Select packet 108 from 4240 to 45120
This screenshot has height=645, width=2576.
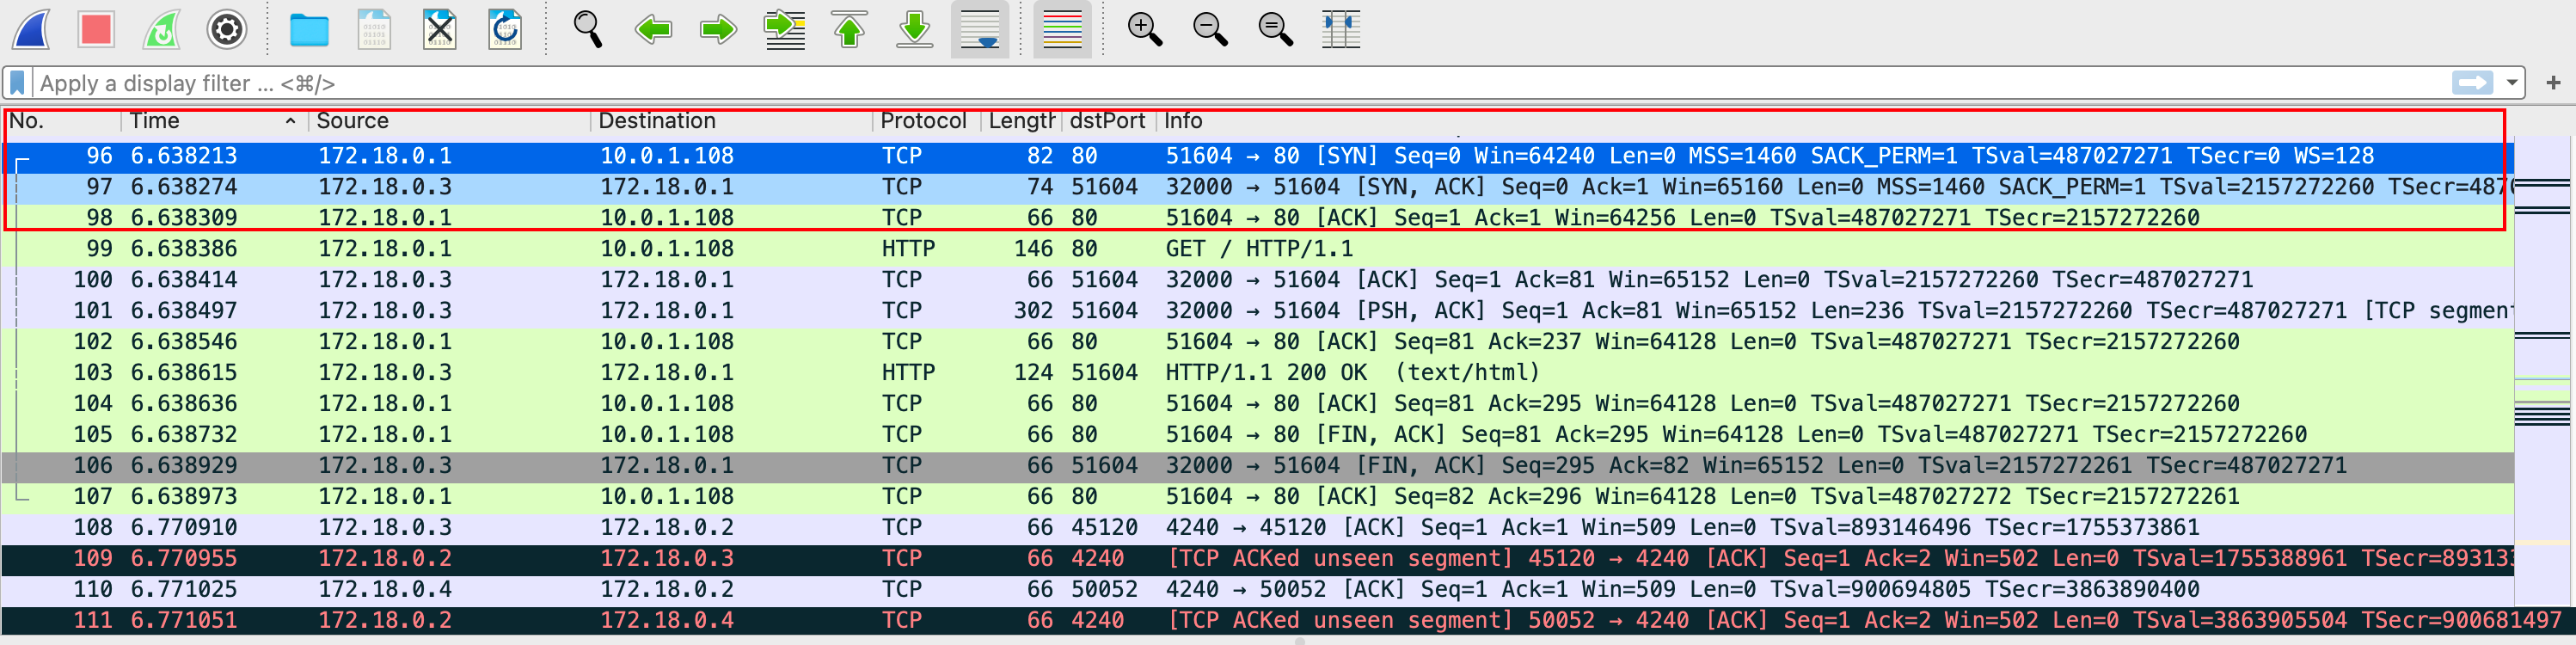click(1257, 528)
